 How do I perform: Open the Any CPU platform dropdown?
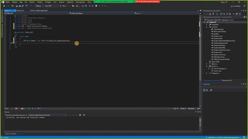(52, 6)
